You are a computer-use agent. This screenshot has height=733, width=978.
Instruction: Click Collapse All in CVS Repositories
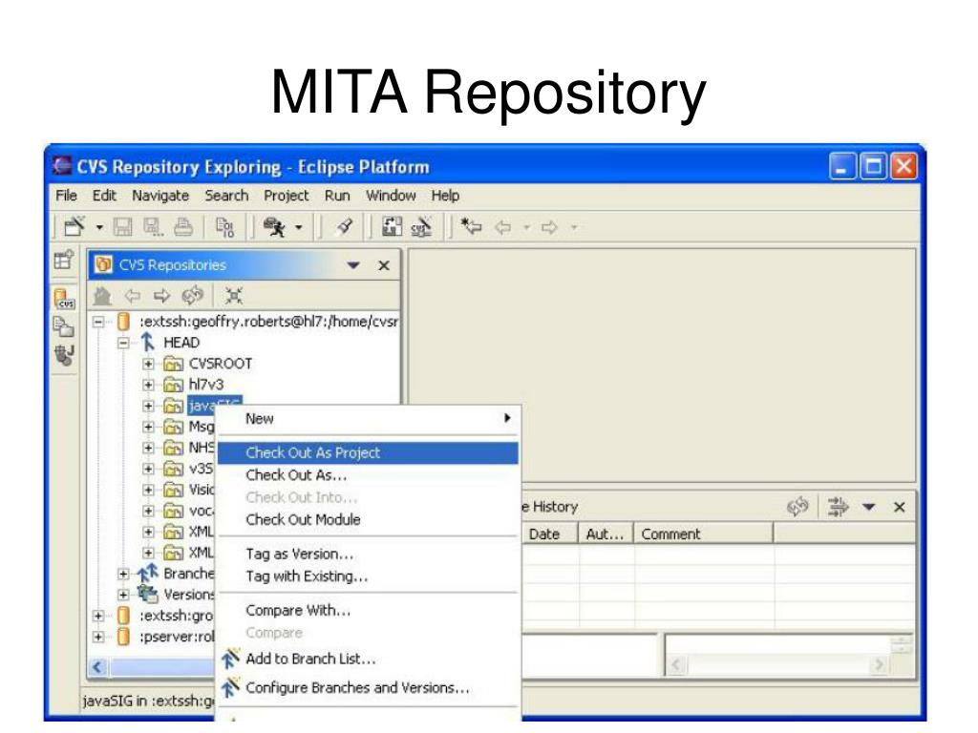234,296
